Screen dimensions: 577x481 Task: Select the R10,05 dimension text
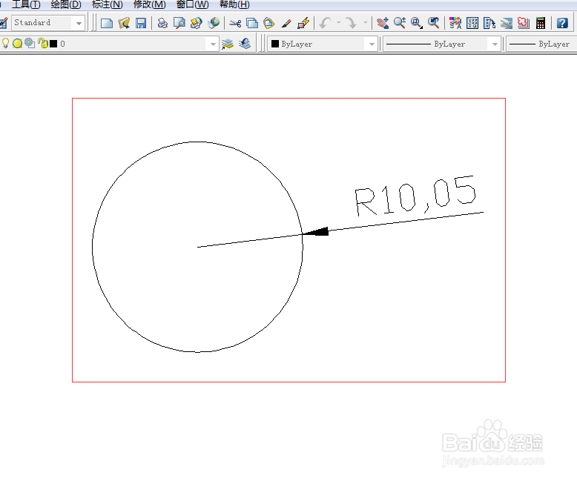(415, 196)
